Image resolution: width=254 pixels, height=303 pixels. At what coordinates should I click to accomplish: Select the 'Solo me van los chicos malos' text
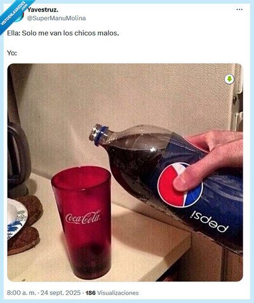[70, 33]
